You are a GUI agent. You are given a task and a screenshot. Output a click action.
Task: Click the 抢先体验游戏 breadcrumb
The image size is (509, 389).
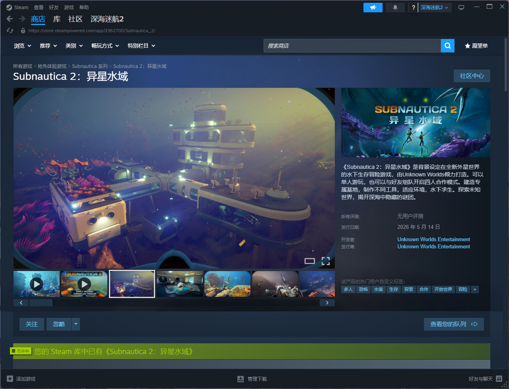coord(52,66)
